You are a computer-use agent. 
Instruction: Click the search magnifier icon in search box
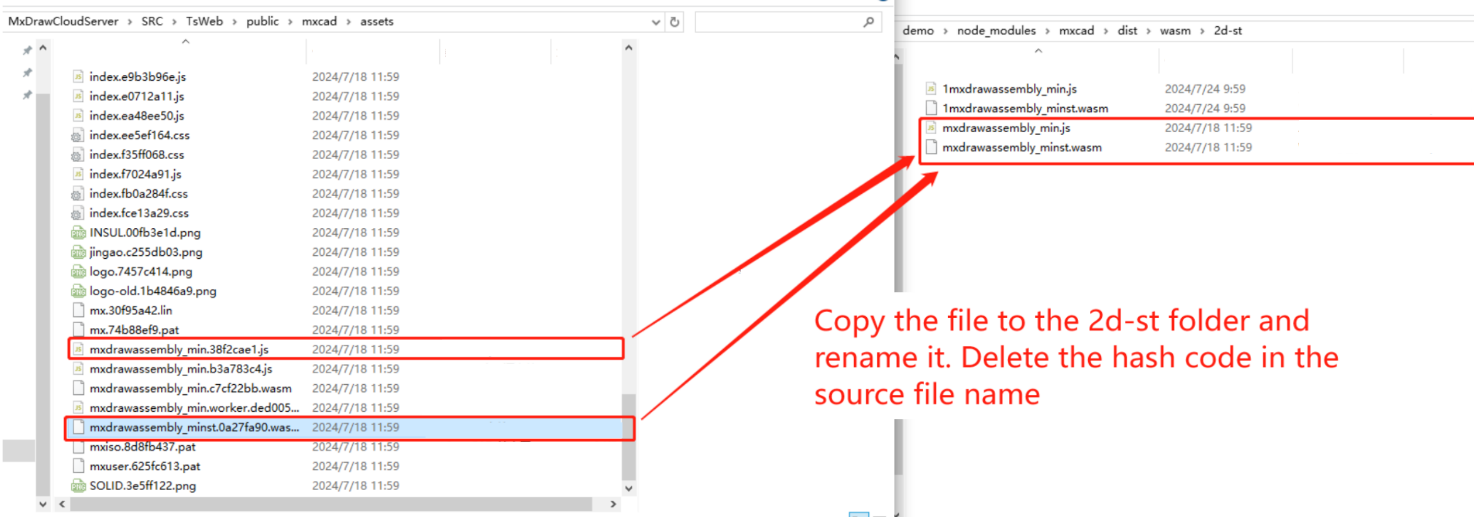pos(869,22)
